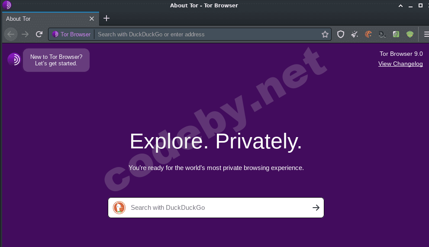Click the Tor icon in the window title bar
The image size is (429, 247).
tap(7, 5)
